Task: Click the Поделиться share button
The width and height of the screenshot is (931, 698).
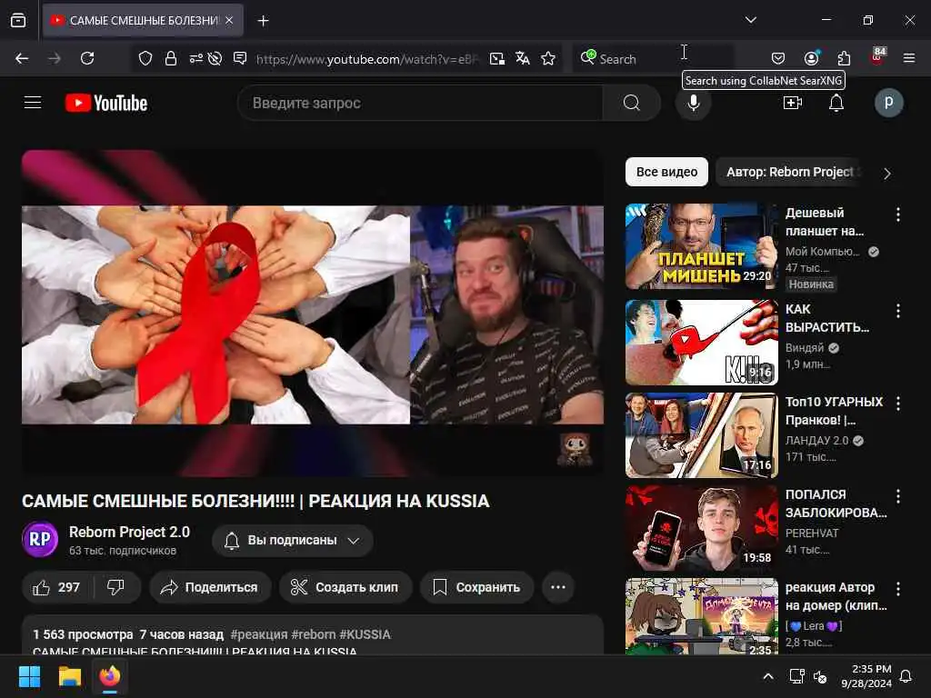Action: pyautogui.click(x=210, y=587)
